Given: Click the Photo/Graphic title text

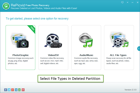Looking at the screenshot, I should click(21, 55).
